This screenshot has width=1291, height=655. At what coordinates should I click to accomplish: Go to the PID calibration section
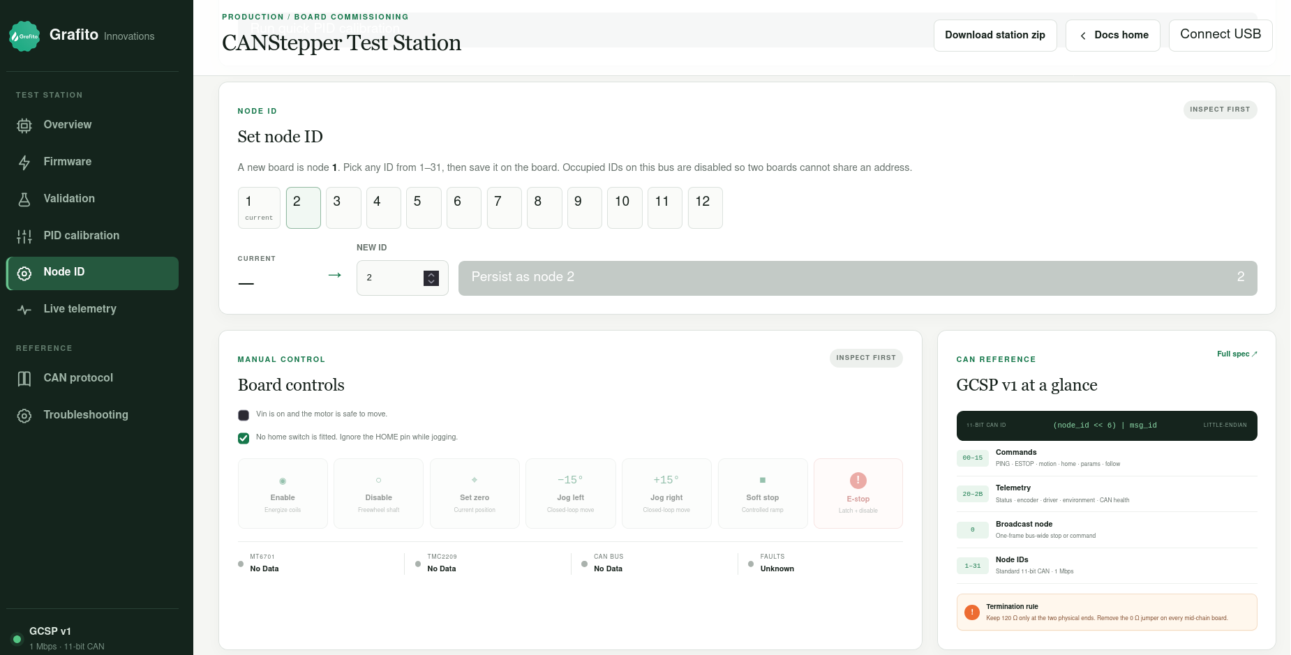click(92, 236)
